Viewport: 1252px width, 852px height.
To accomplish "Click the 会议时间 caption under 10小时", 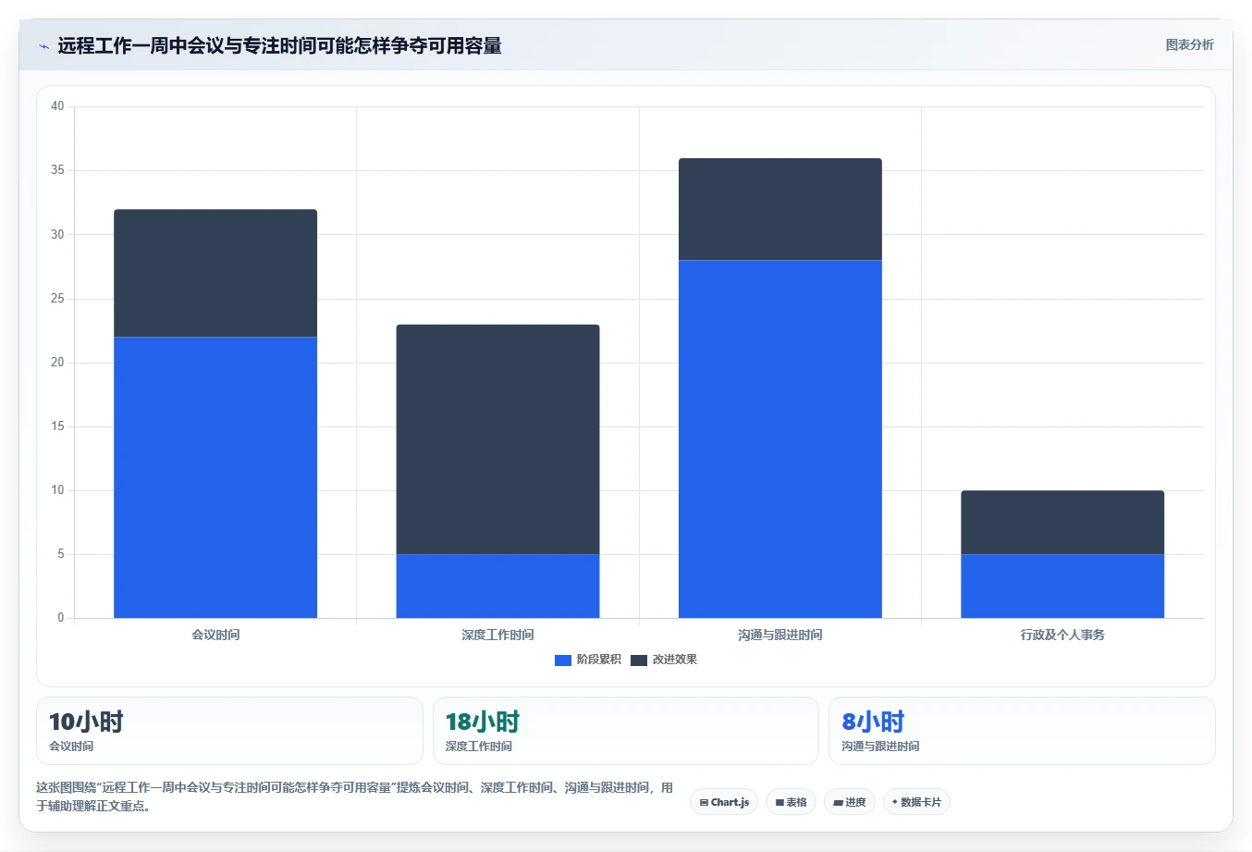I will point(71,747).
